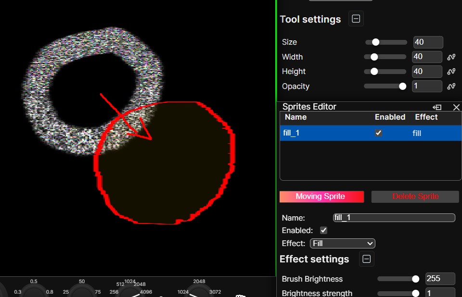Adjust the Width slider
This screenshot has width=462, height=297.
pyautogui.click(x=385, y=57)
